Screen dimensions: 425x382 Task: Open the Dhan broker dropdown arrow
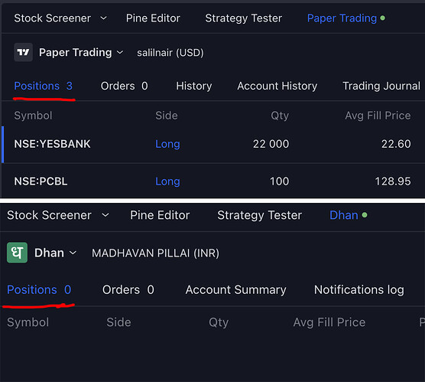(x=73, y=253)
